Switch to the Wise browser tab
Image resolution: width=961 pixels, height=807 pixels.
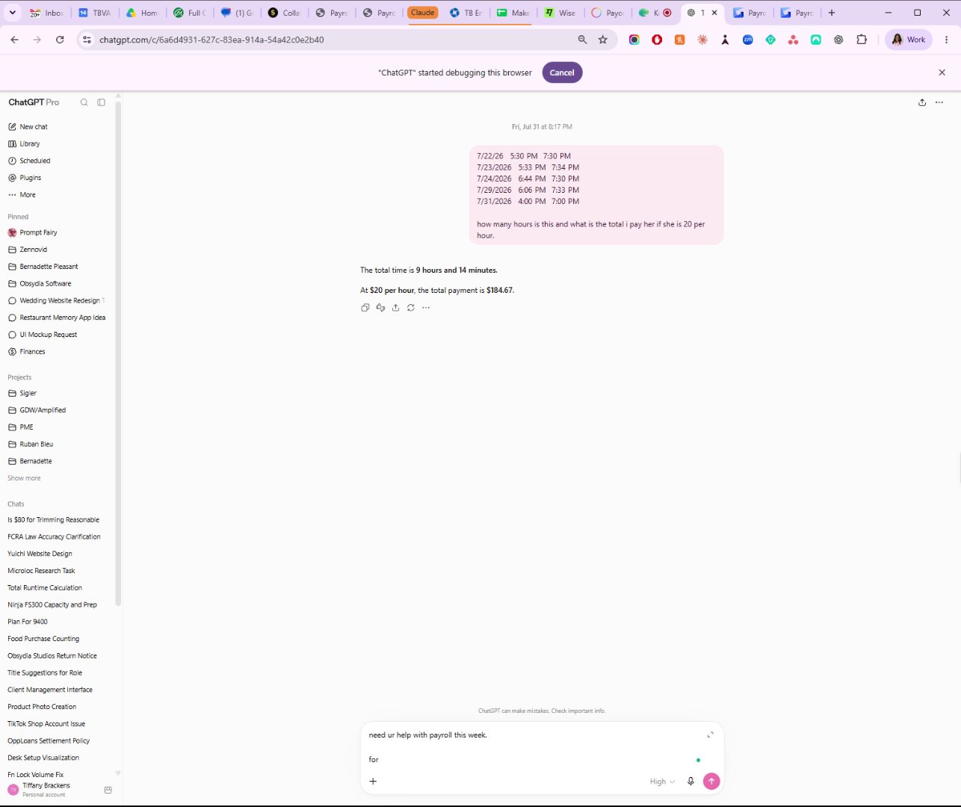[x=560, y=13]
